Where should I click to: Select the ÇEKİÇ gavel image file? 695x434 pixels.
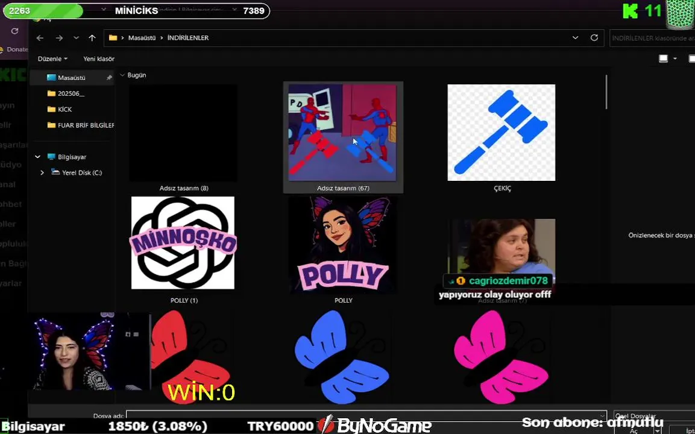coord(502,133)
